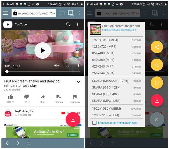
Task: Like the video with thumbs up
Action: tap(11, 97)
